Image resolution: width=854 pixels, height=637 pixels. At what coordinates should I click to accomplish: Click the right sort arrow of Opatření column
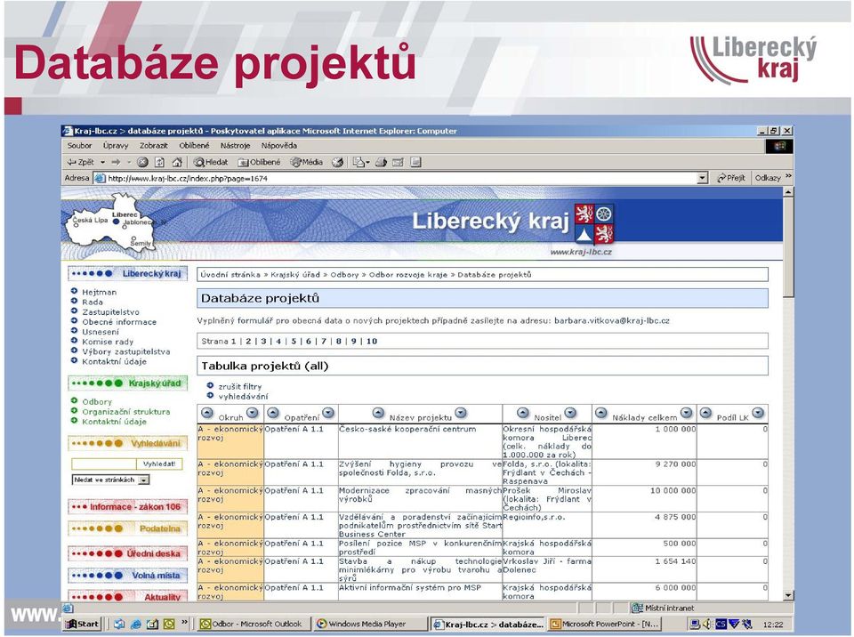(328, 413)
